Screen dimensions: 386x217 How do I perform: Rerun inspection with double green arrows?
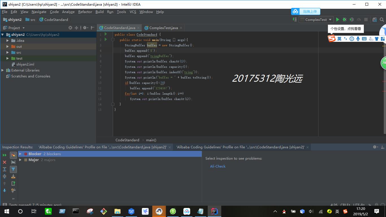[5, 155]
